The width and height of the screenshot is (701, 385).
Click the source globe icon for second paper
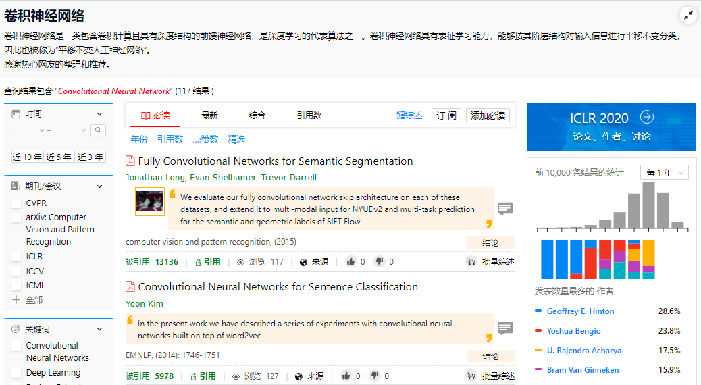point(299,376)
